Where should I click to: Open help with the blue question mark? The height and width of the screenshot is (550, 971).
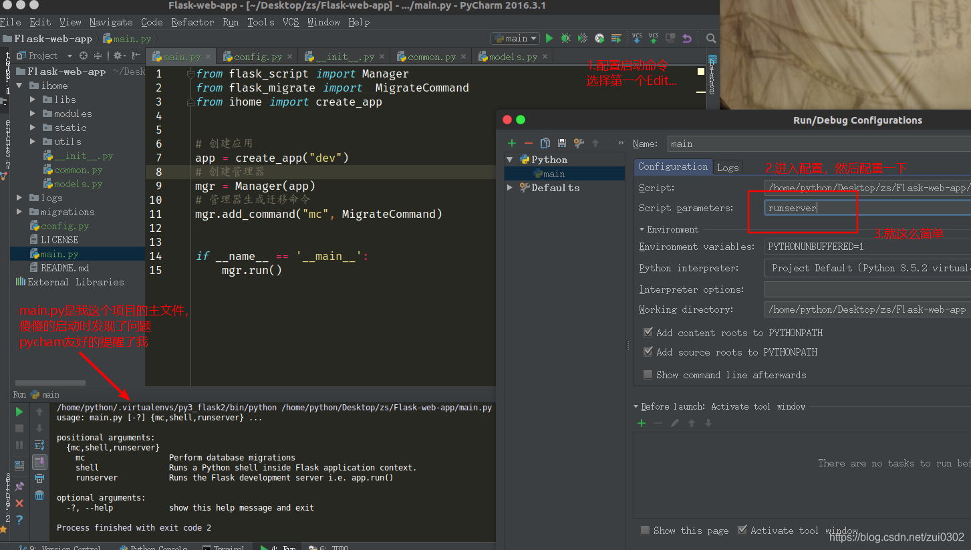click(x=19, y=520)
